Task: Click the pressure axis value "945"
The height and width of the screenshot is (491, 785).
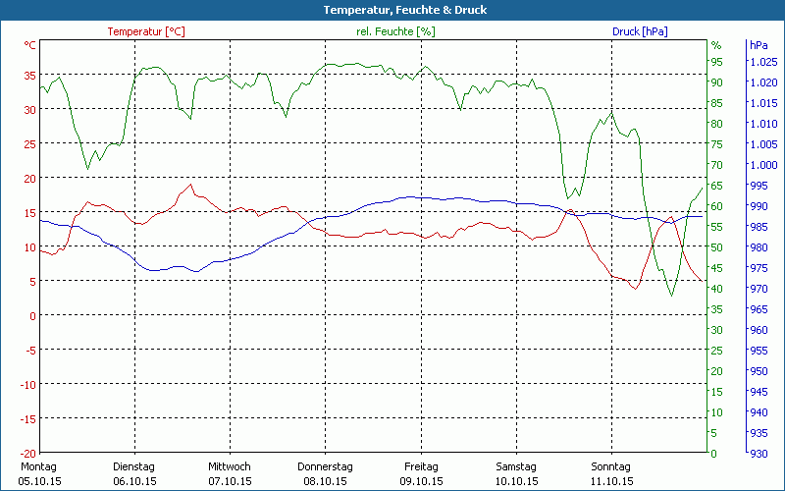Action: 759,391
